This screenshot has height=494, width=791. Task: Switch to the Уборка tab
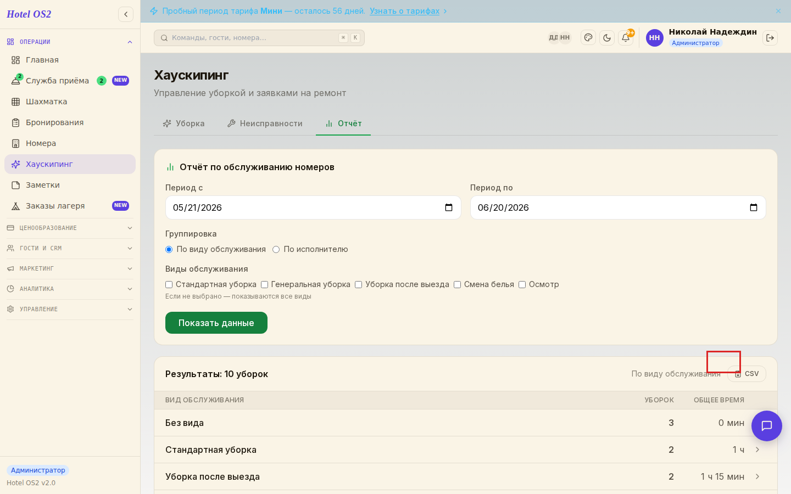point(184,123)
